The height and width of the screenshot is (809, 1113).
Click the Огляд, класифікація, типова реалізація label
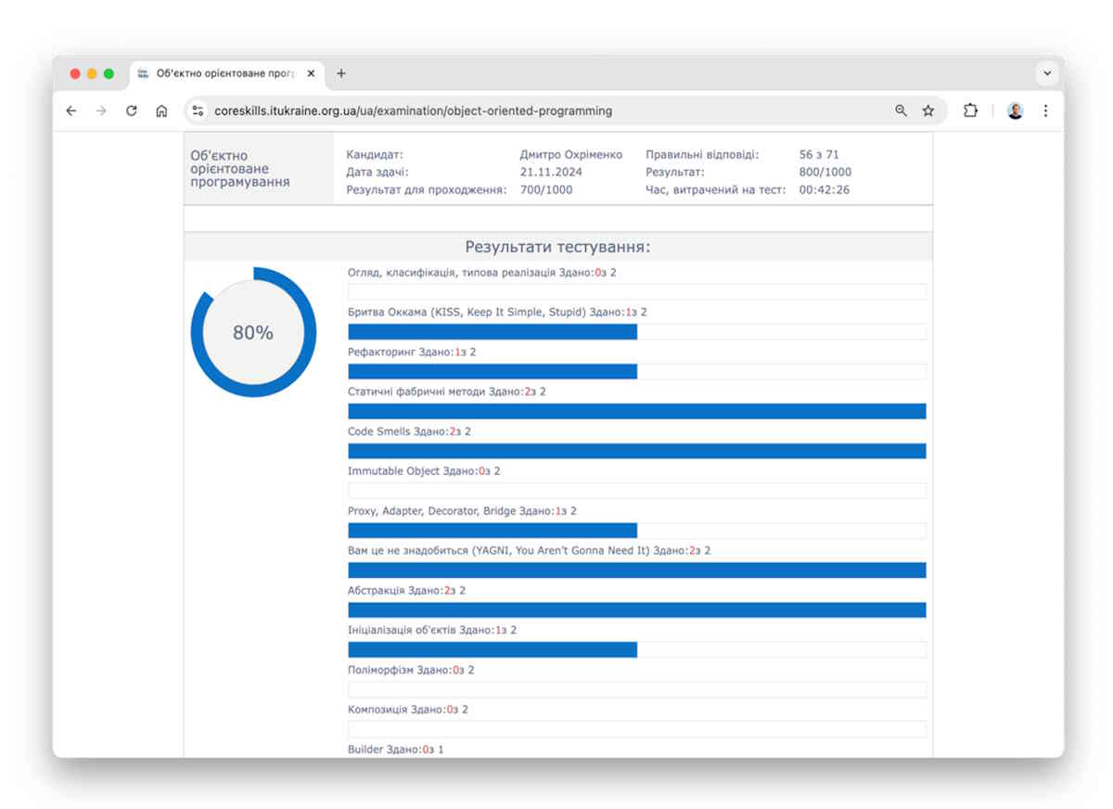(482, 273)
